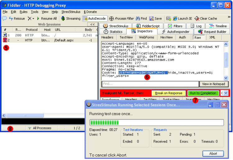Open the Statistics tab
This screenshot has height=160, width=233.
click(x=113, y=32)
